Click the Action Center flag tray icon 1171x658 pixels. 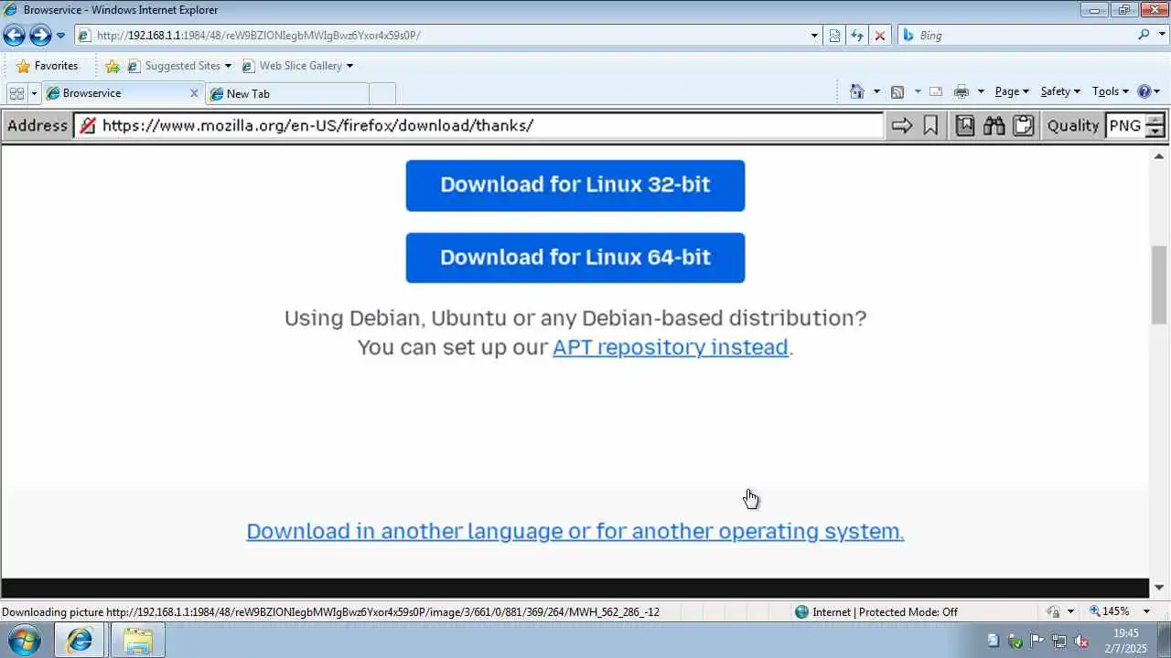(1037, 641)
